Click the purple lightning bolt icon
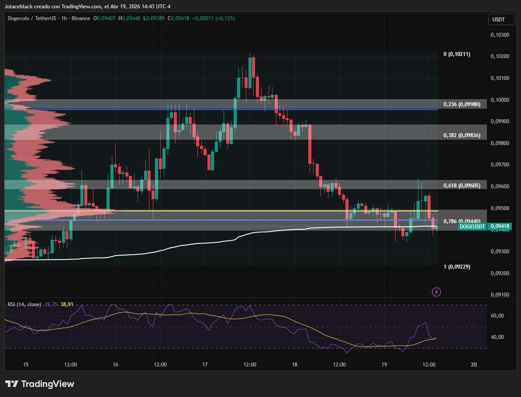 [436, 292]
